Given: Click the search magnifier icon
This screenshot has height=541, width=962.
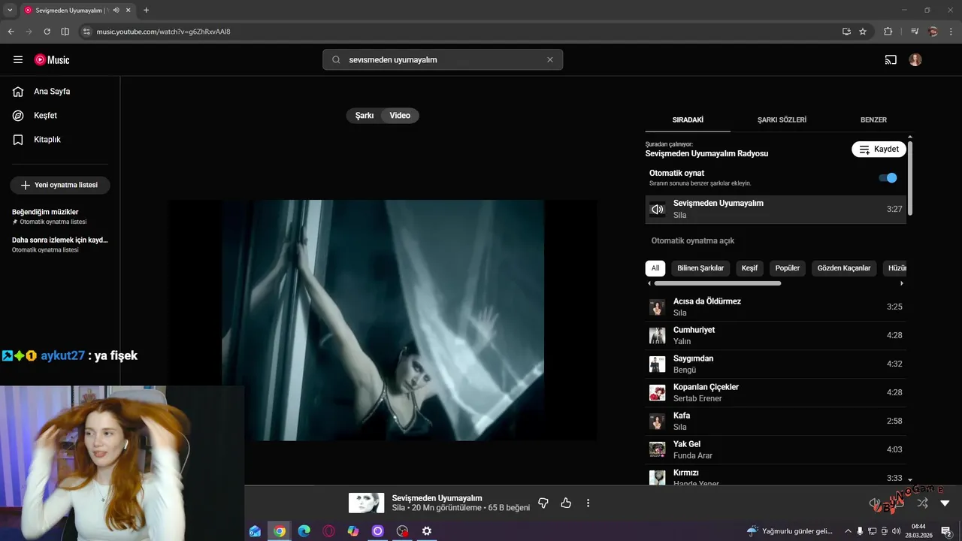Looking at the screenshot, I should (336, 59).
